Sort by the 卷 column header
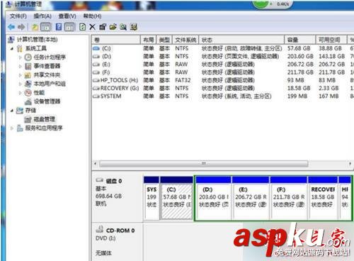This screenshot has height=261, width=354. pyautogui.click(x=116, y=40)
